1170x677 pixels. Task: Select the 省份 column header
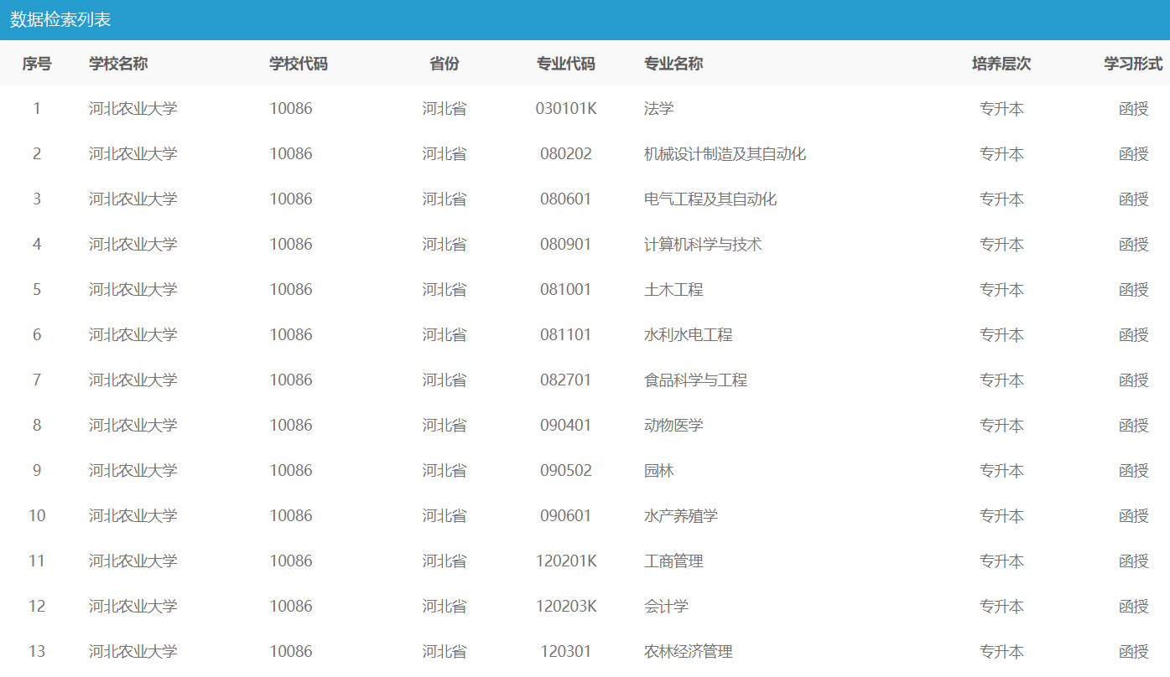[x=445, y=64]
